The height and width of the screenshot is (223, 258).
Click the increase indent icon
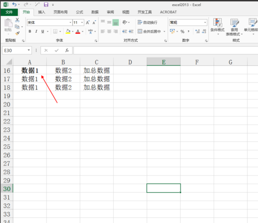131,31
